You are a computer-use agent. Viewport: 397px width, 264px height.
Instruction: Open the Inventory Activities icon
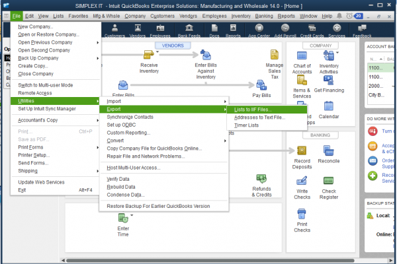click(x=329, y=55)
